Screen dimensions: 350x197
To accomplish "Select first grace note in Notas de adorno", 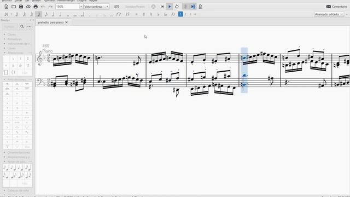I will point(6,168).
